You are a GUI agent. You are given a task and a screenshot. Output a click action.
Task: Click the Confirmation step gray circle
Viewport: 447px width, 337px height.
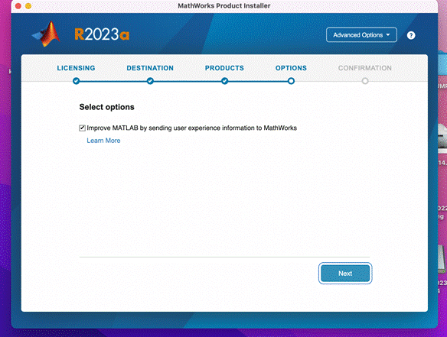[x=365, y=81]
